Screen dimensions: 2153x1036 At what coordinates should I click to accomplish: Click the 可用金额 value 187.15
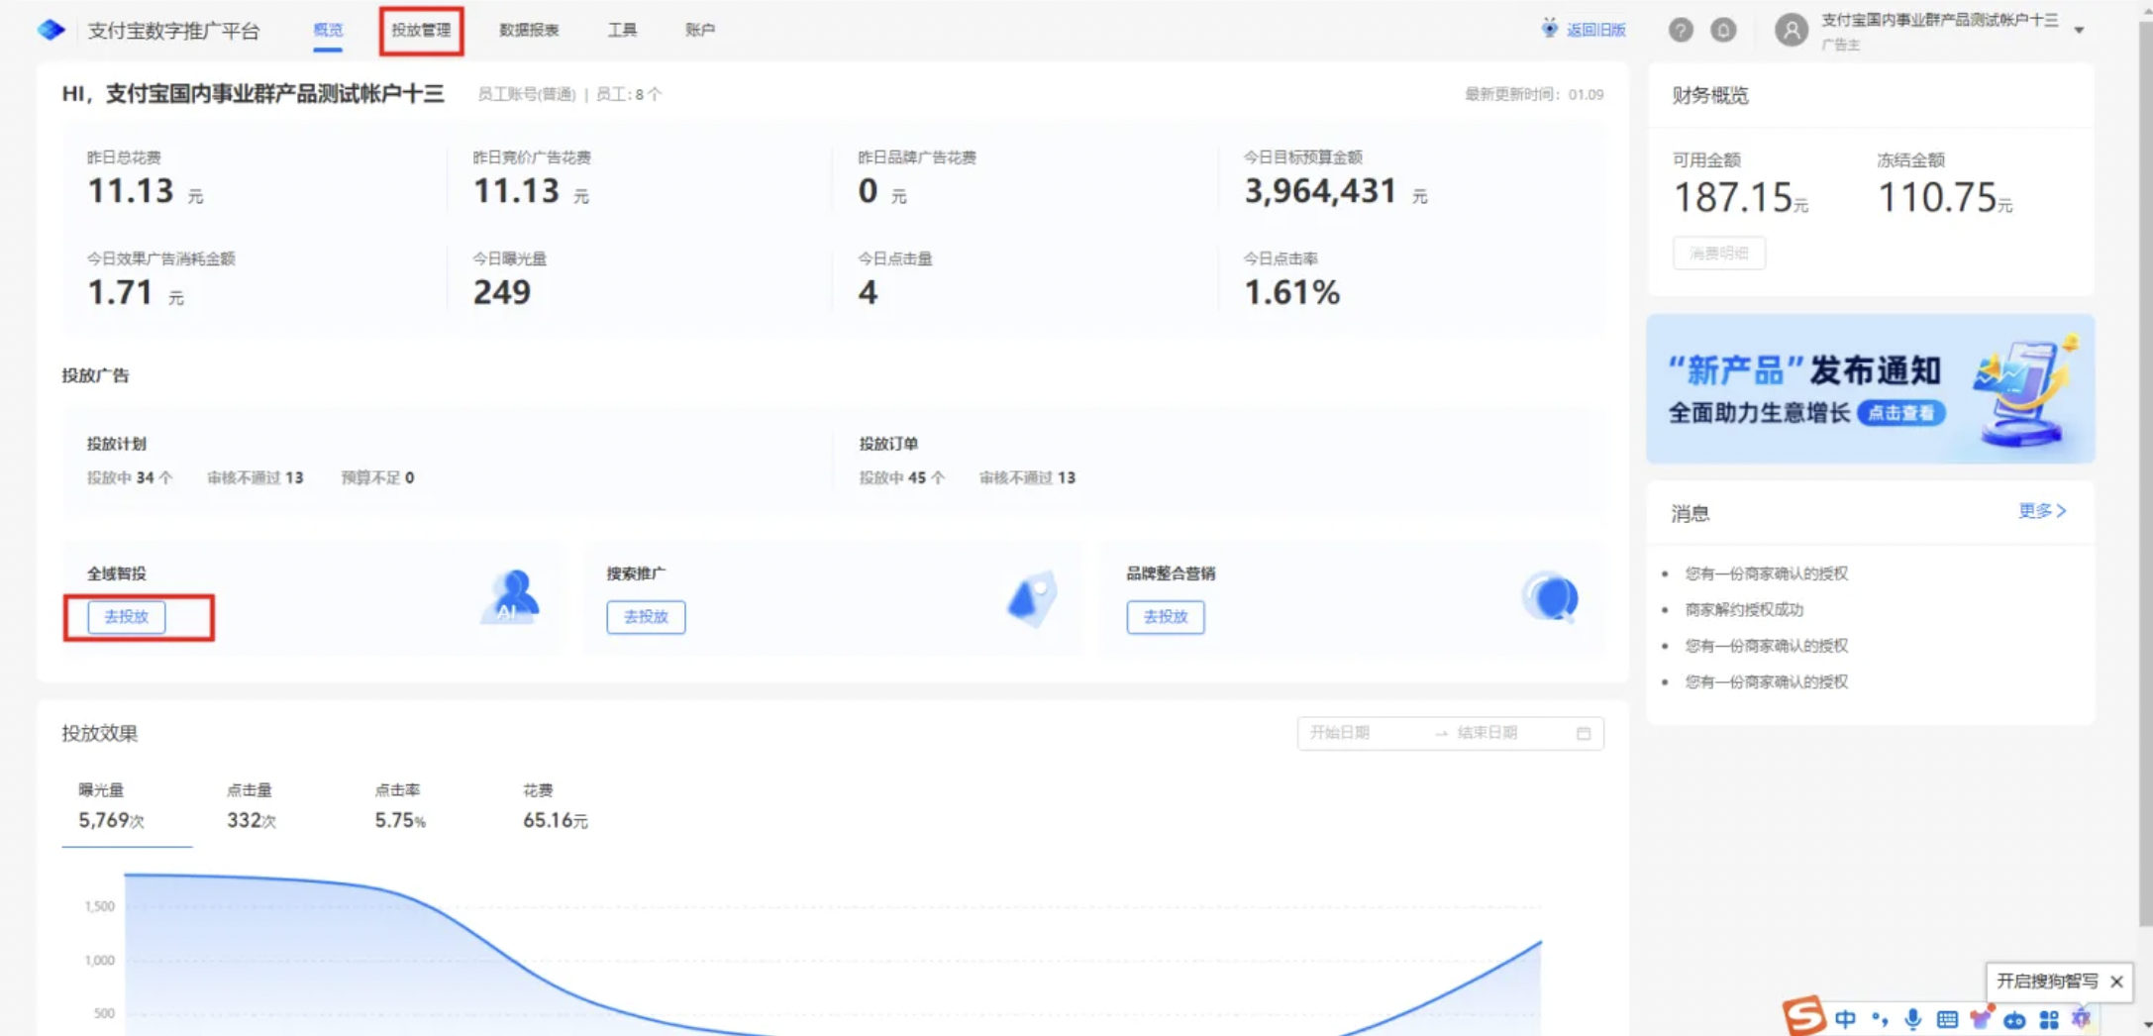tap(1733, 198)
